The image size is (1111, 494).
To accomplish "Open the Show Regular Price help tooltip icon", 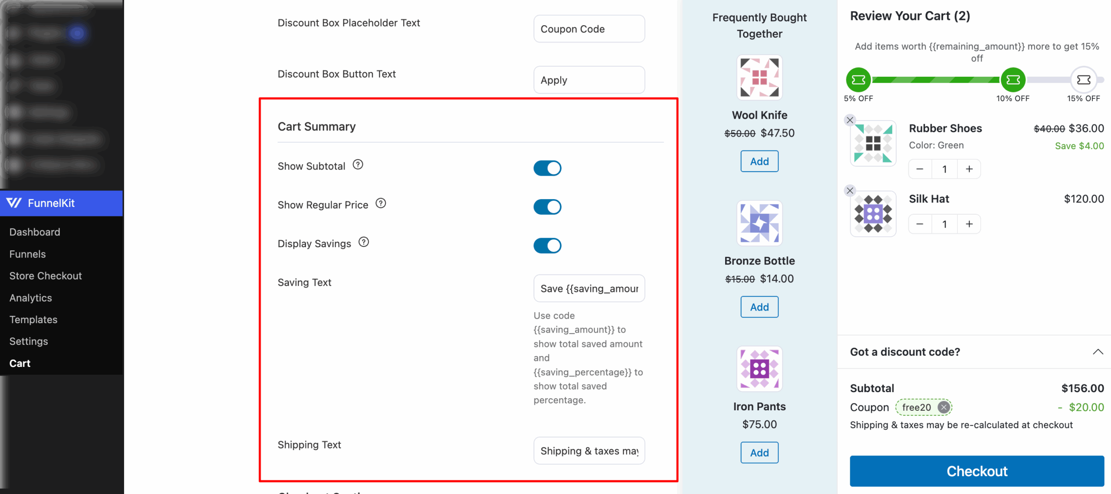I will tap(381, 203).
